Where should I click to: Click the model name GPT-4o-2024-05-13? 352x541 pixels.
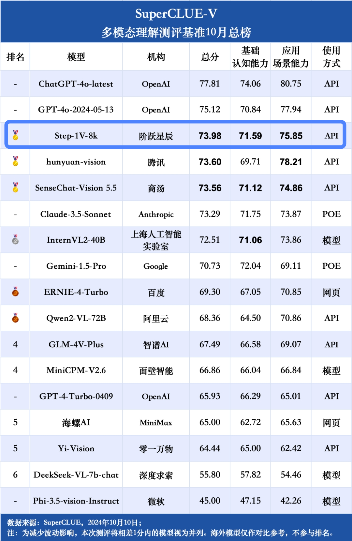(x=76, y=110)
